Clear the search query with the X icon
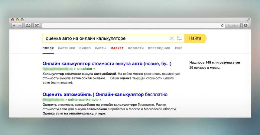Screen dimensions: 260x135 pyautogui.click(x=172, y=39)
